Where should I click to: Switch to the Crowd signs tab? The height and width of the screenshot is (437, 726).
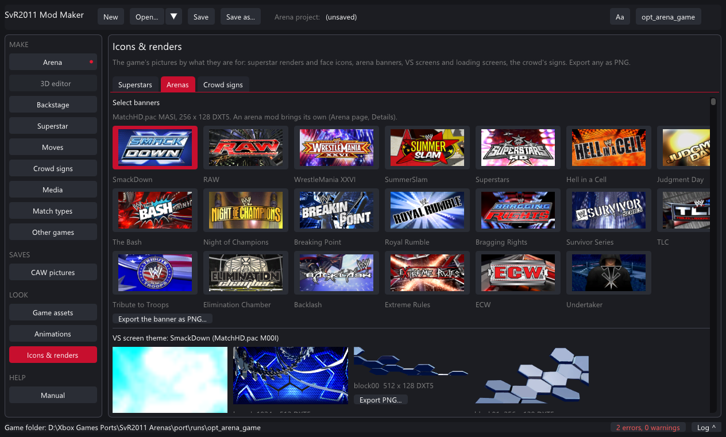(223, 84)
